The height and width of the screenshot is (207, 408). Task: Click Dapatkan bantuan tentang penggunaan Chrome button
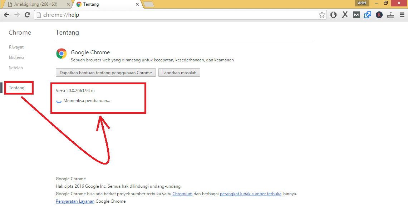(x=105, y=73)
